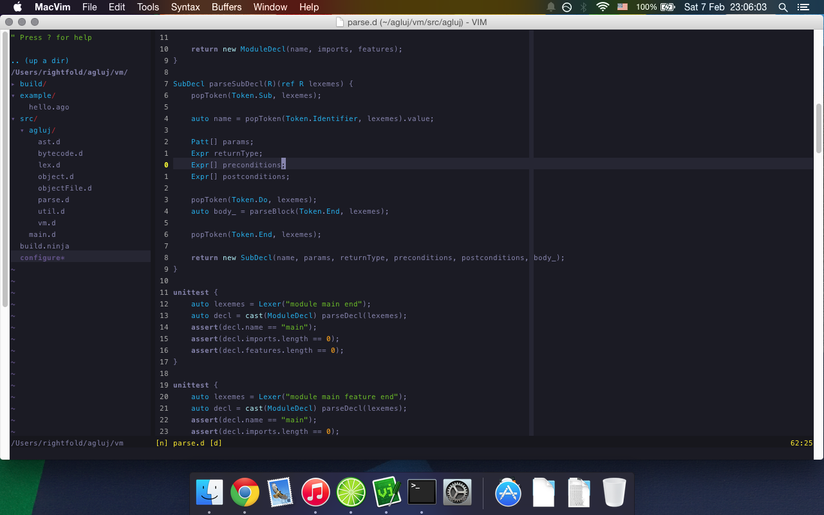
Task: Select lex.d in the file tree
Action: pyautogui.click(x=49, y=165)
